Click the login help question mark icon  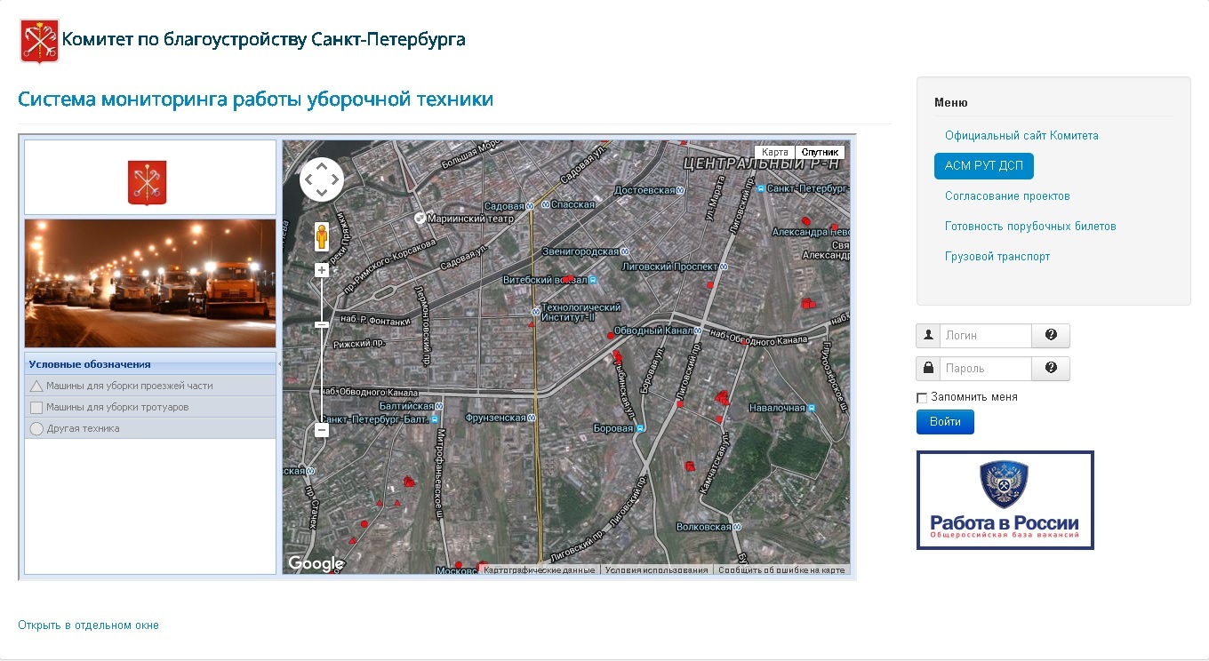click(x=1051, y=335)
